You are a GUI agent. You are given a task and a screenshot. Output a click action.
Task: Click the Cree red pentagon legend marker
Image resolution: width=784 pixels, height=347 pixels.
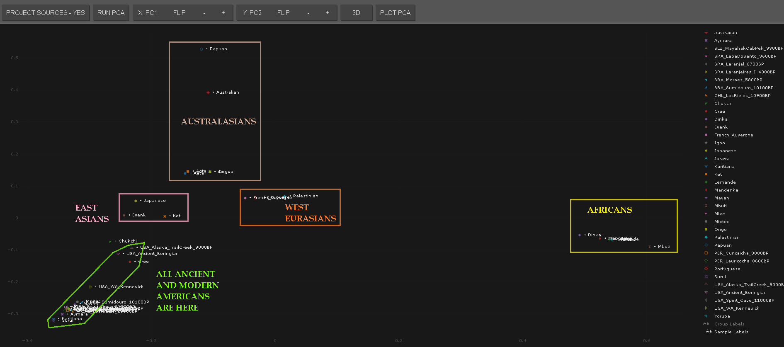pyautogui.click(x=706, y=112)
